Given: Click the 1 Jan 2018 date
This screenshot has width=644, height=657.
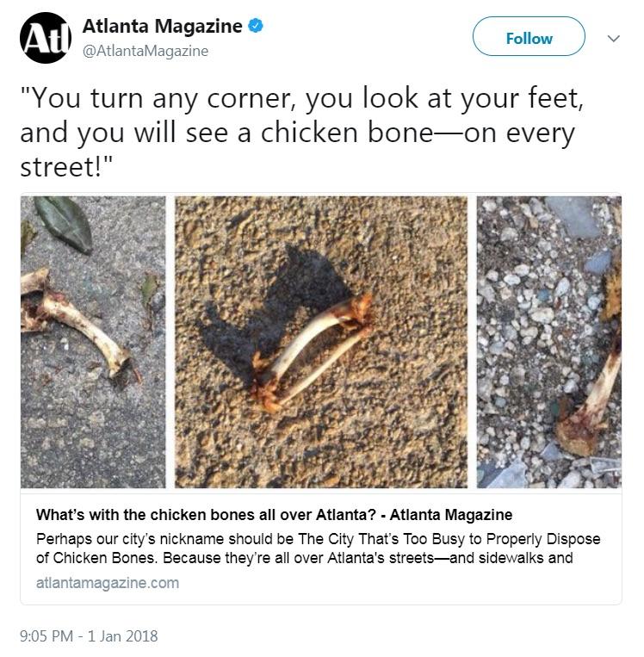Looking at the screenshot, I should [122, 636].
